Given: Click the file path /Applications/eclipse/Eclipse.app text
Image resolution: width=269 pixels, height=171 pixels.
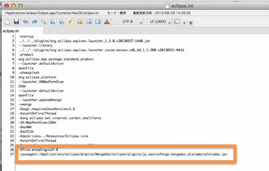Looking at the screenshot, I should 51,13.
